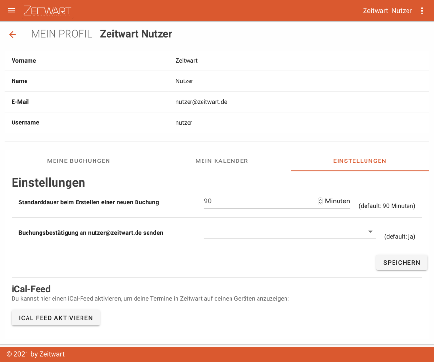
Task: Click the iCal-Feed section heading
Action: [31, 289]
